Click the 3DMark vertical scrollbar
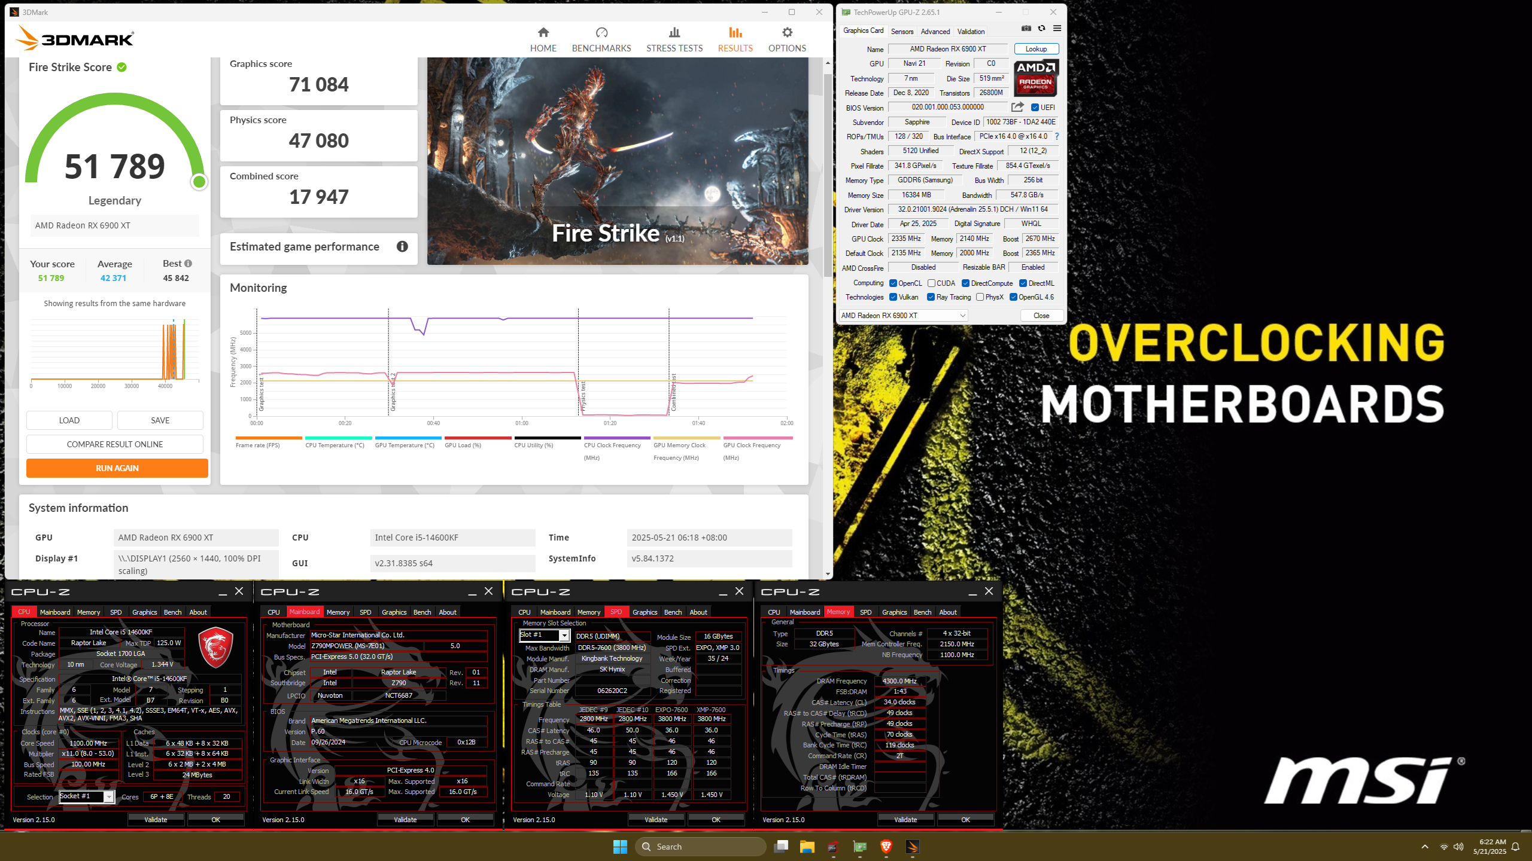The height and width of the screenshot is (861, 1532). pyautogui.click(x=828, y=175)
